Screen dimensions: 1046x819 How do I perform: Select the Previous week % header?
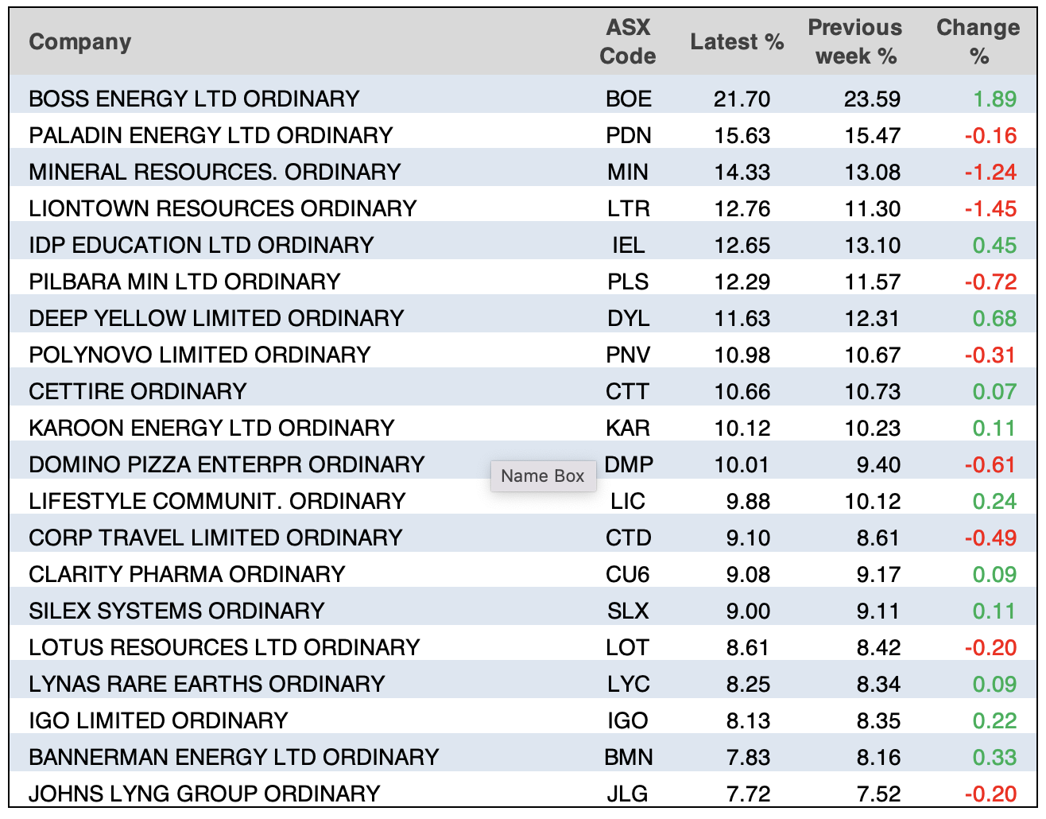854,42
